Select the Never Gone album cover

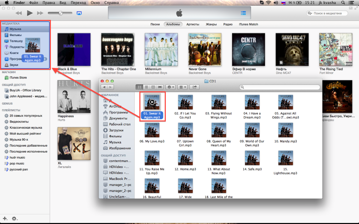pos(205,49)
